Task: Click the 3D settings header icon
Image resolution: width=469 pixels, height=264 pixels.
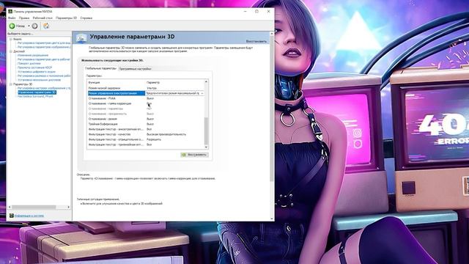Action: point(81,38)
